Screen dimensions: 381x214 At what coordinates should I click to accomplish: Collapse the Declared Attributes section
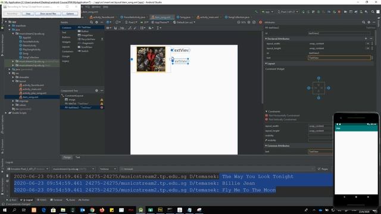click(x=266, y=39)
